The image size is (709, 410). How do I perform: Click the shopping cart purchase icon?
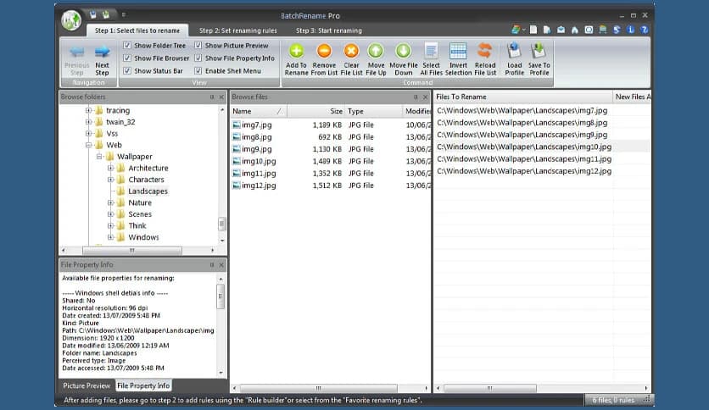point(603,30)
